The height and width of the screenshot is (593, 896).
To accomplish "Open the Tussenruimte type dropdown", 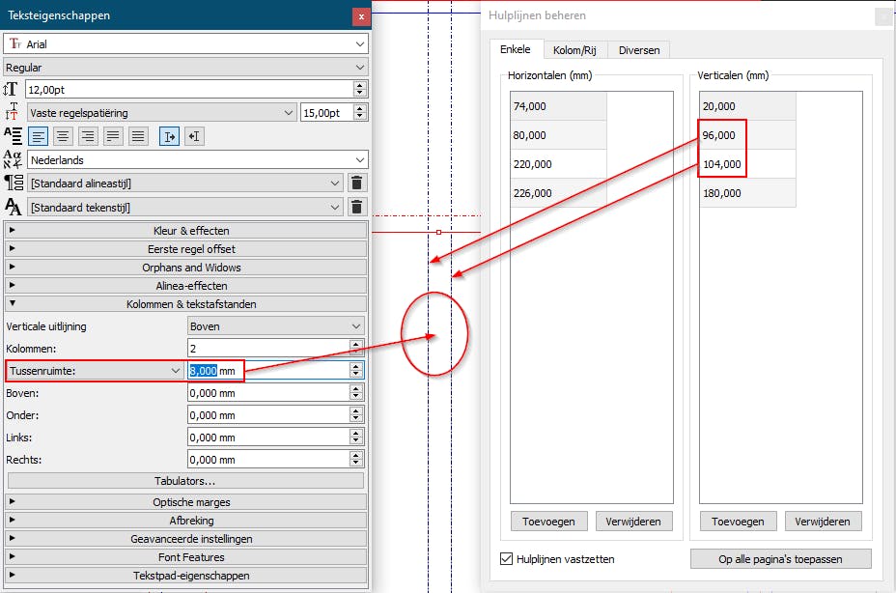I will coord(95,371).
